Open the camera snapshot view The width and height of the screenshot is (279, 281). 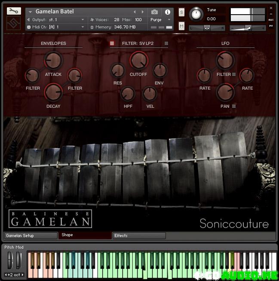point(154,12)
